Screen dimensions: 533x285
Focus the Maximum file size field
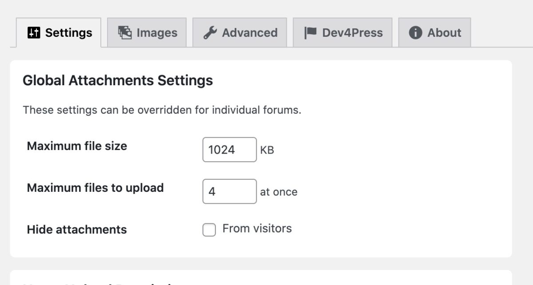(230, 150)
